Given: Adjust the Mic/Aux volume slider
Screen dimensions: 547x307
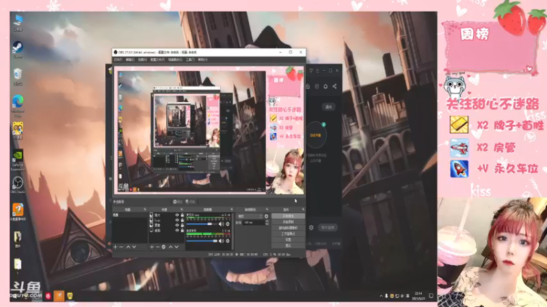Looking at the screenshot, I should (x=202, y=224).
